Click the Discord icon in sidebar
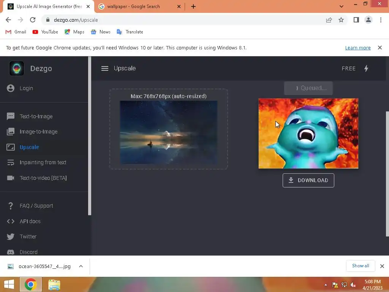Viewport: 389px width, 292px height. [x=11, y=252]
